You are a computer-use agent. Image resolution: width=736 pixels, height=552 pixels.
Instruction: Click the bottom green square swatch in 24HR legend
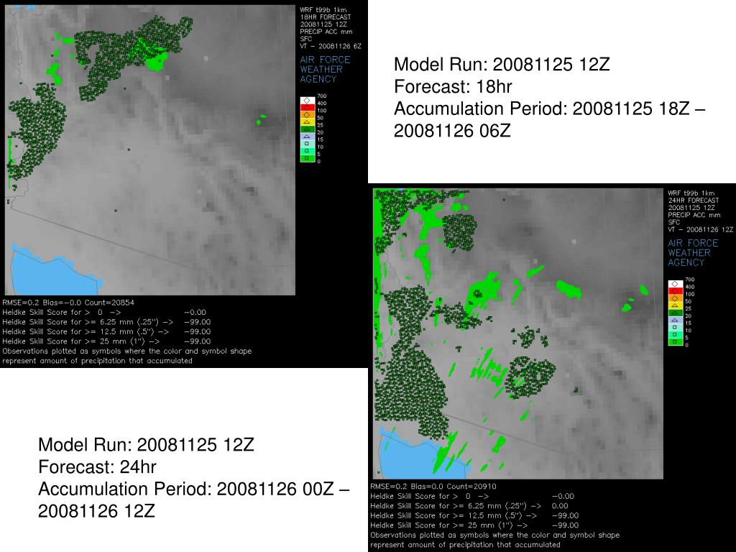(x=675, y=342)
